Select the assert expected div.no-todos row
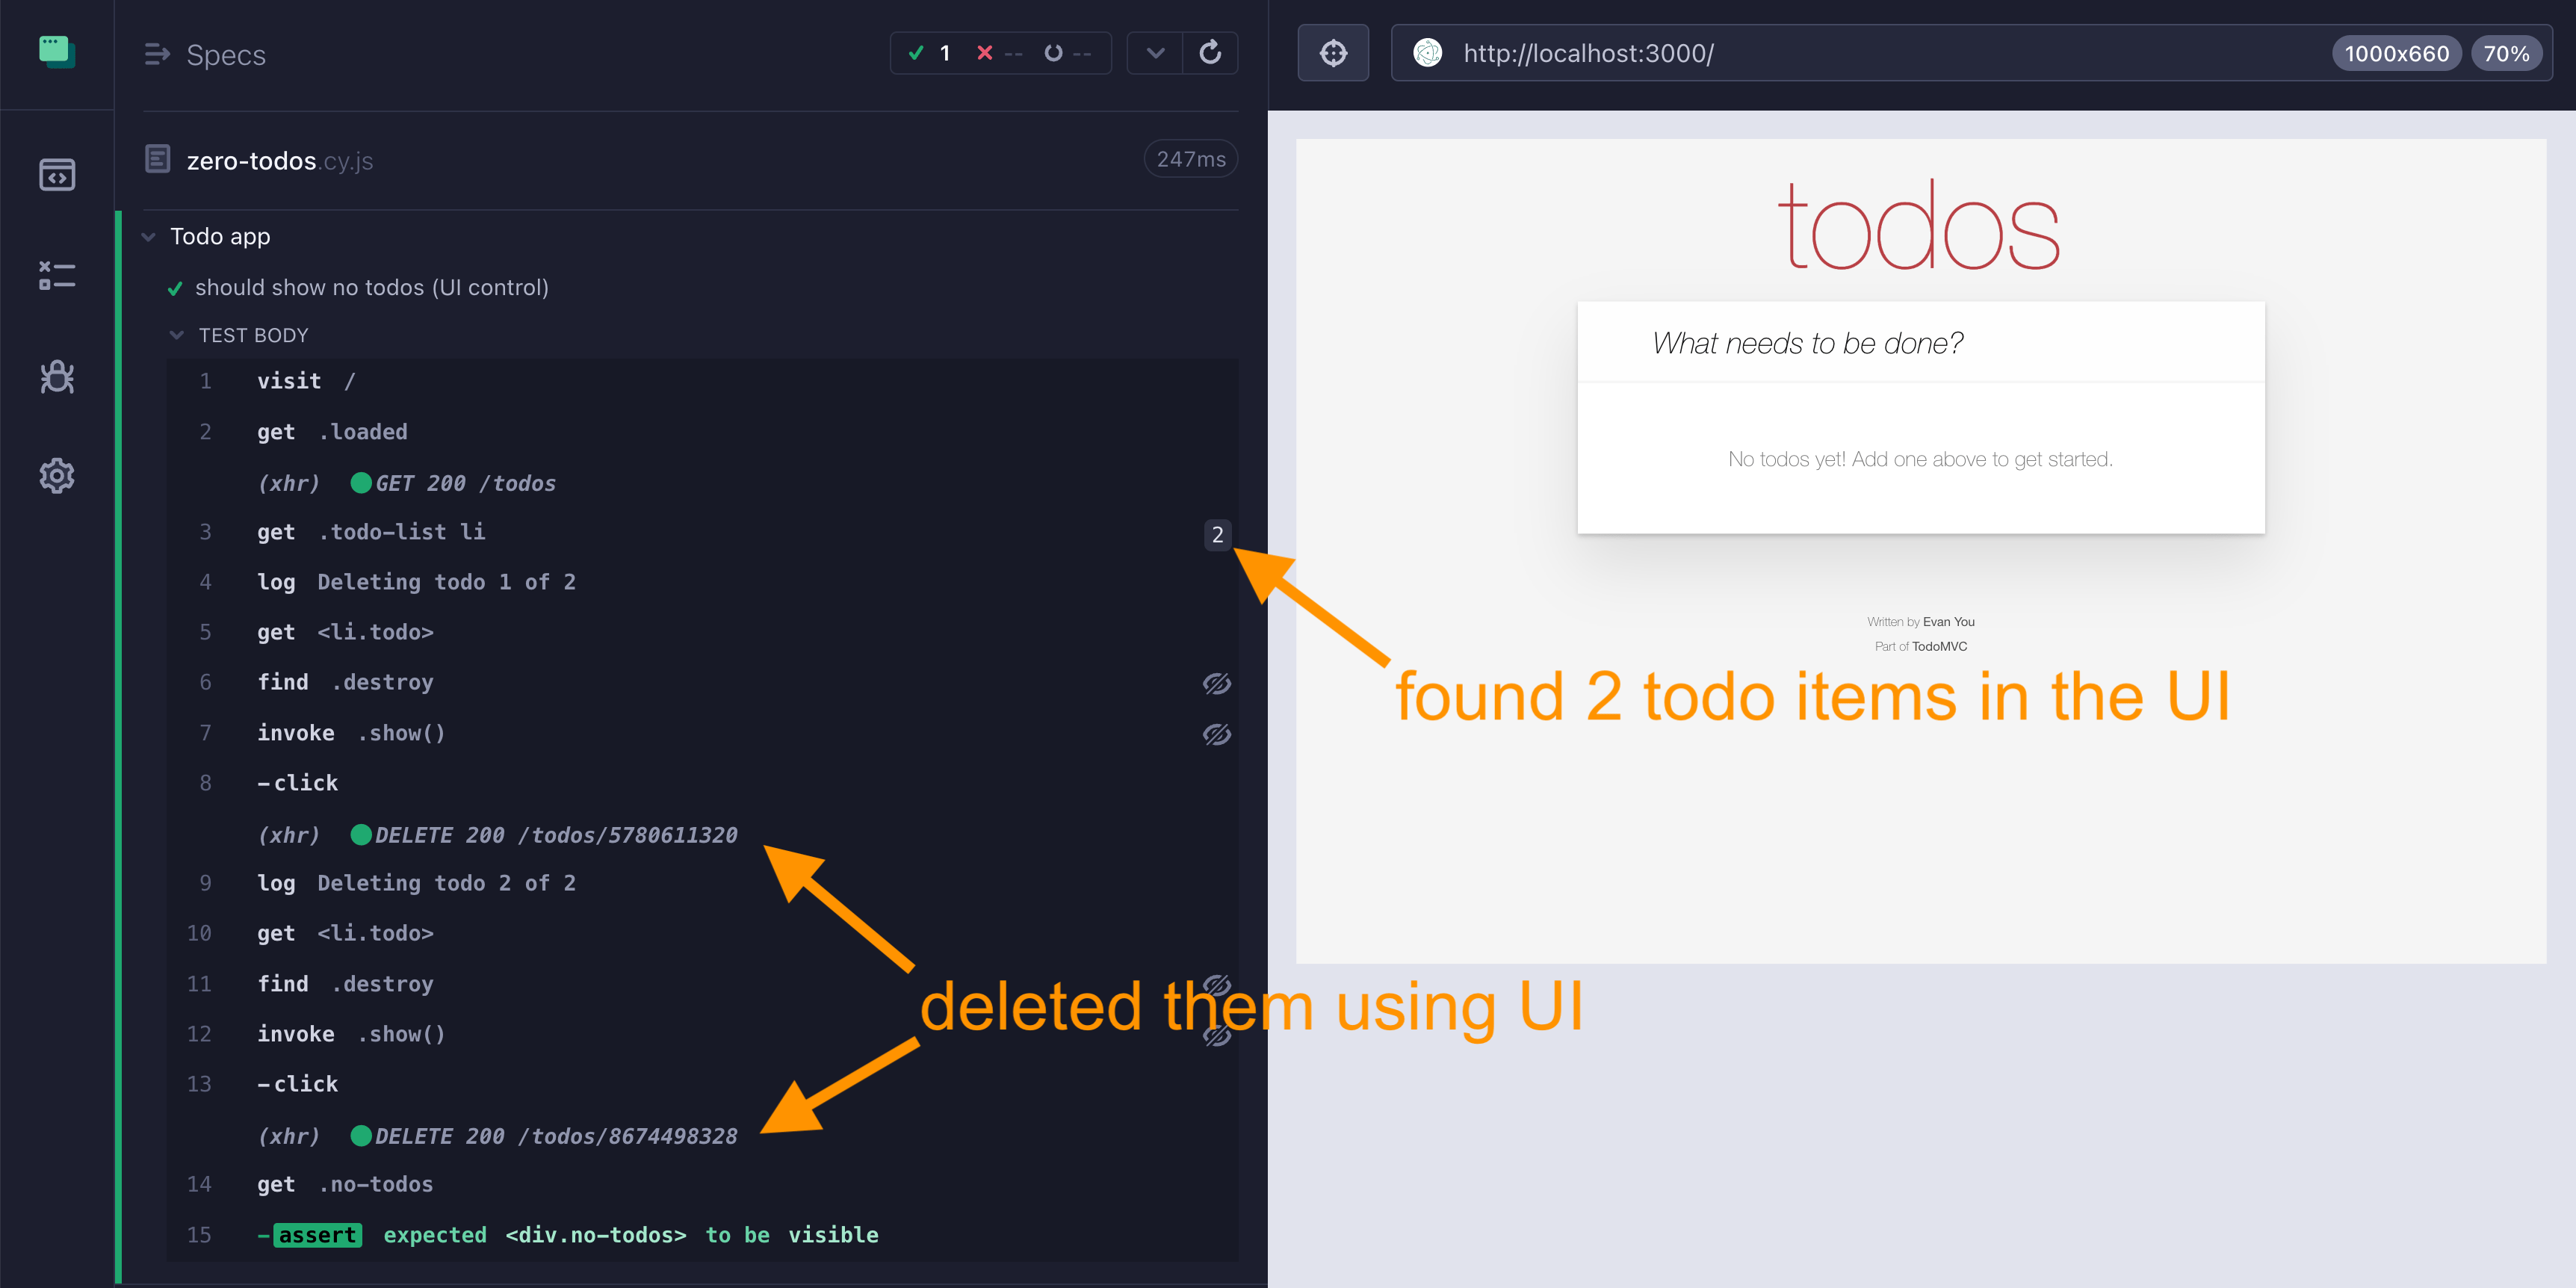The height and width of the screenshot is (1288, 2576). [702, 1235]
